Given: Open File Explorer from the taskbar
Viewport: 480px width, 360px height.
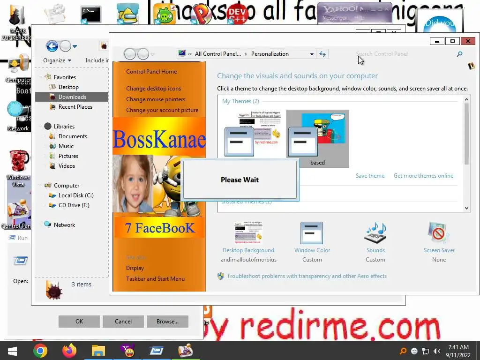Looking at the screenshot, I should [98, 351].
